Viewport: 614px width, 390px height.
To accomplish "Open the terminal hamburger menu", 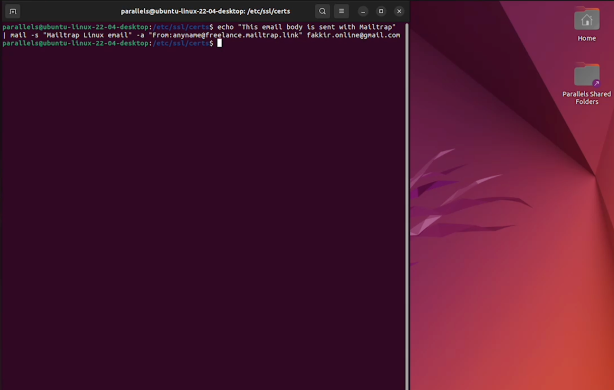I will pos(341,11).
